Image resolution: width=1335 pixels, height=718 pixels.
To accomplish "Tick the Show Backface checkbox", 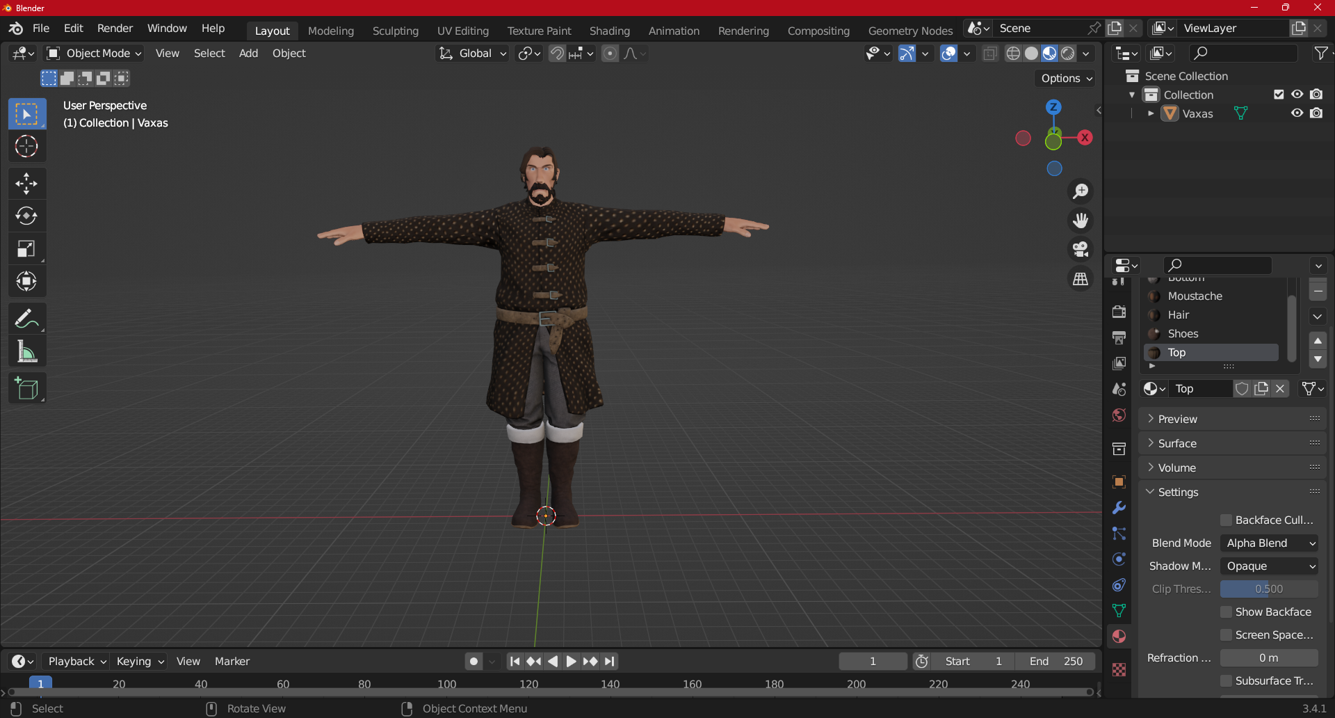I will 1227,612.
